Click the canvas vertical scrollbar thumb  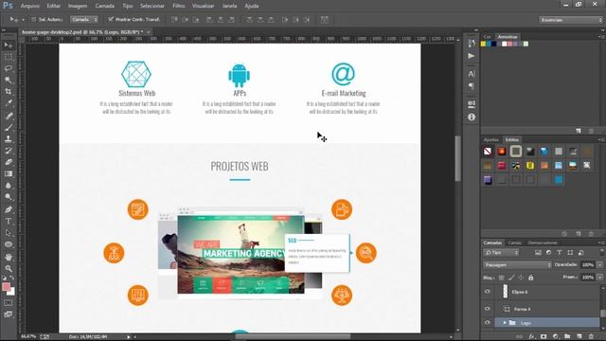click(x=458, y=158)
